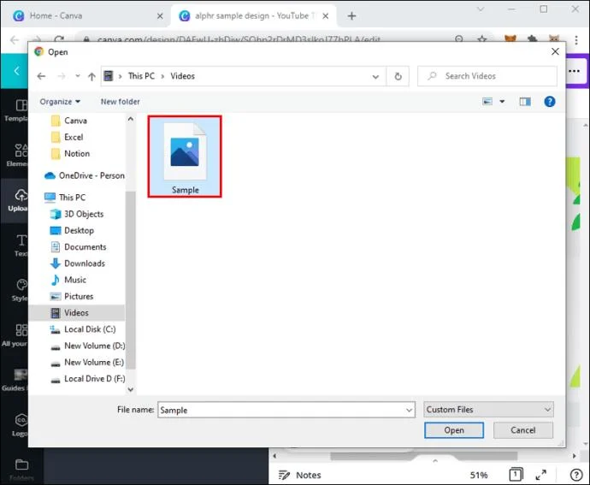The image size is (590, 485).
Task: Close the Home - Canva tab
Action: [160, 16]
